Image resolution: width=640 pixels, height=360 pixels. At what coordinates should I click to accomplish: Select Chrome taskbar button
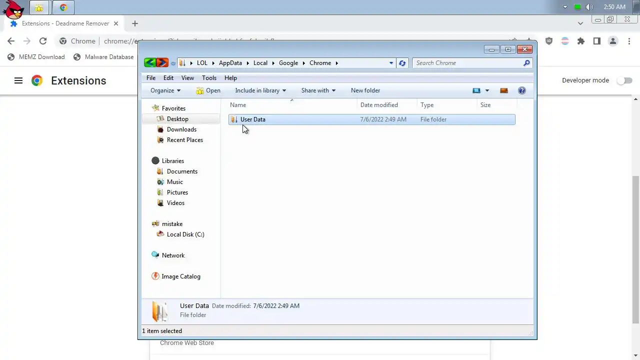(63, 7)
